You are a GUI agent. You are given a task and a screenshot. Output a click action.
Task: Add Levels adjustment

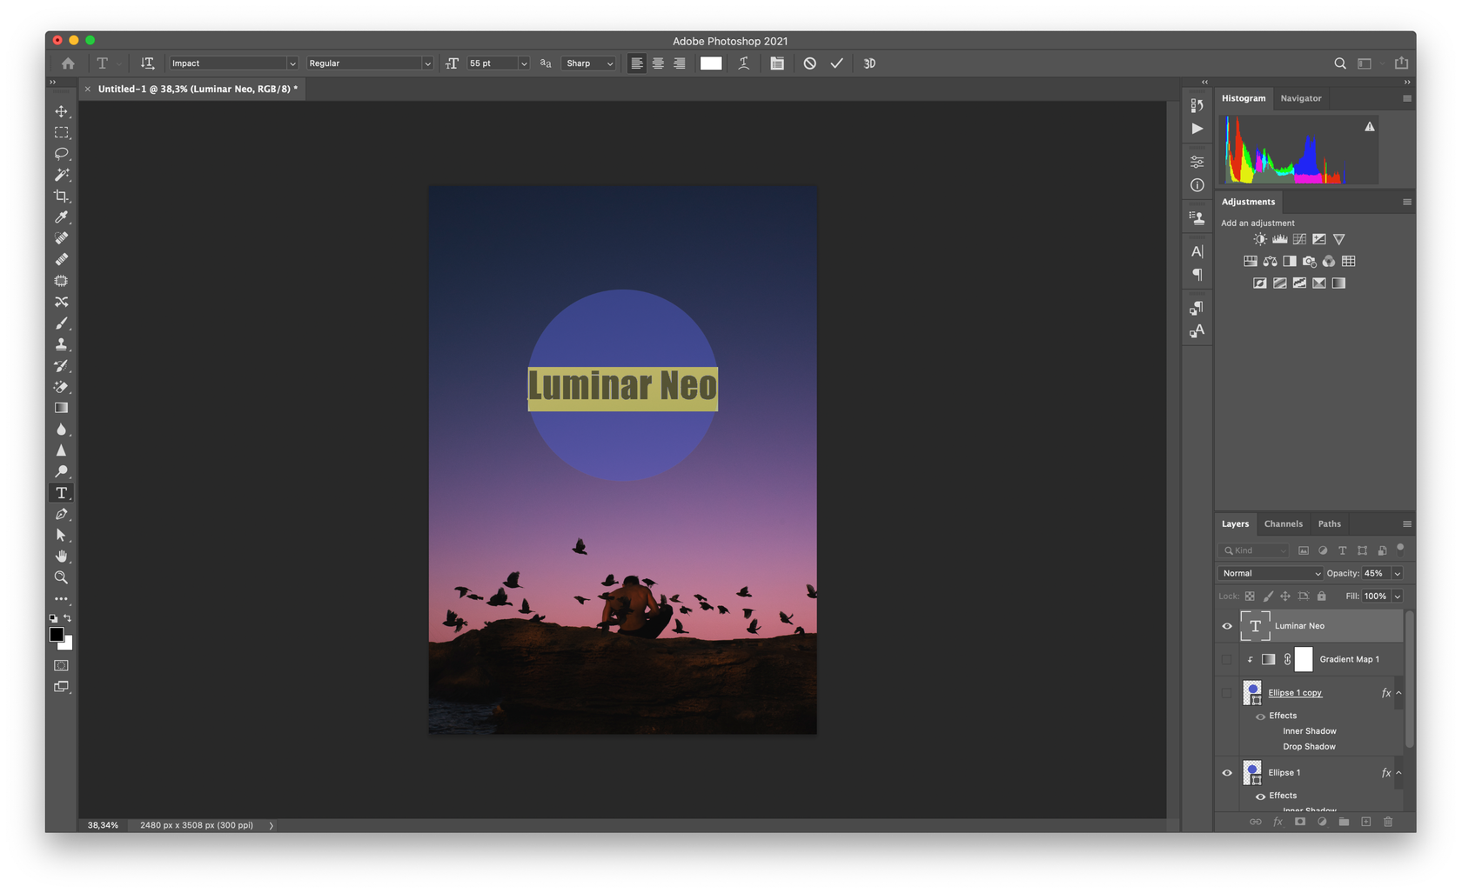1279,239
